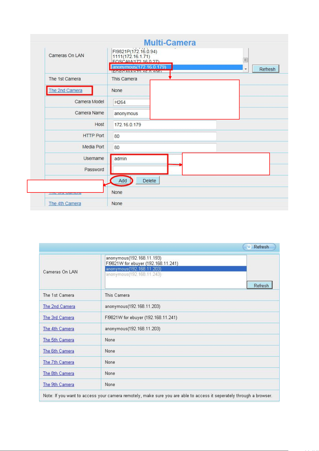
Task: Select FI9821W for ebuyer (192.168.11.241) in list
Action: [142, 263]
